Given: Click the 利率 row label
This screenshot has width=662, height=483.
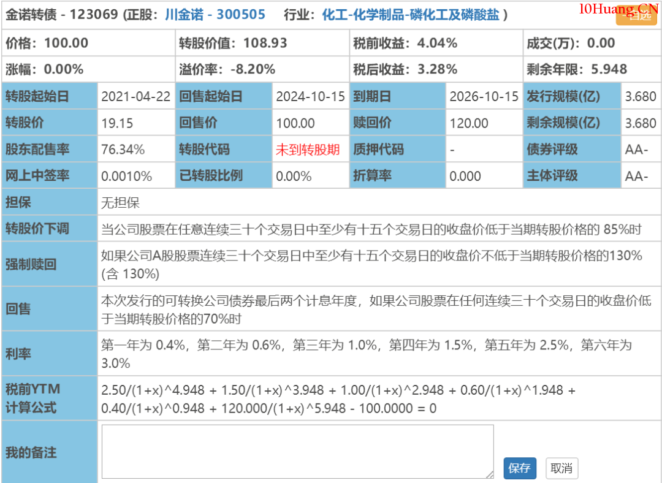Looking at the screenshot, I should (x=50, y=354).
